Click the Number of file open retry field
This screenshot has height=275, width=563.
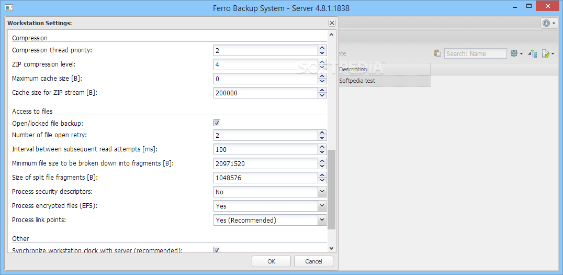point(266,135)
